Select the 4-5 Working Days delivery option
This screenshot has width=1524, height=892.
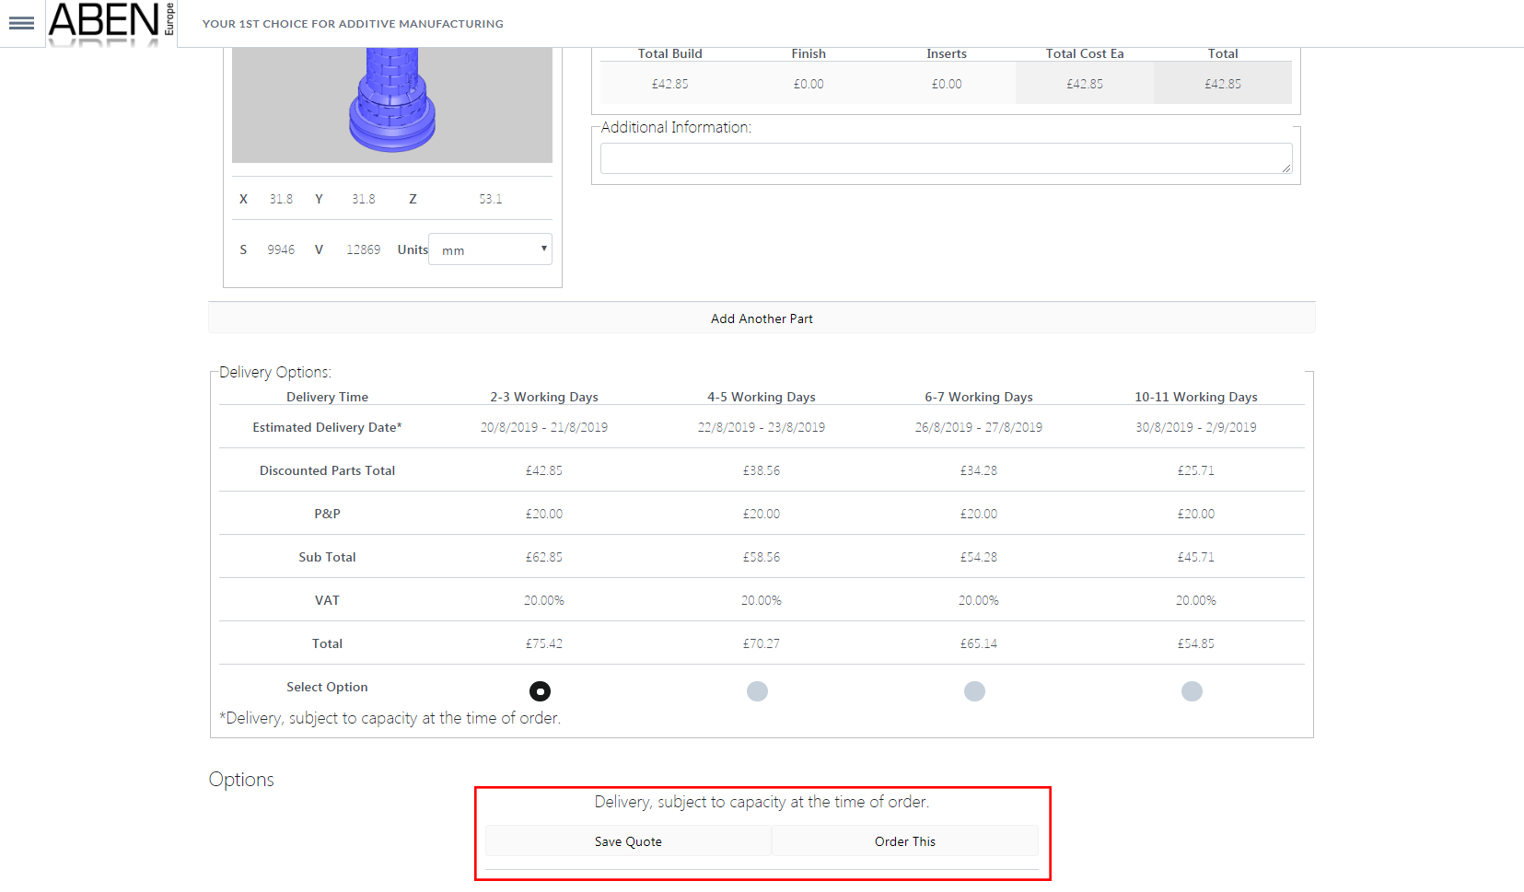point(757,691)
